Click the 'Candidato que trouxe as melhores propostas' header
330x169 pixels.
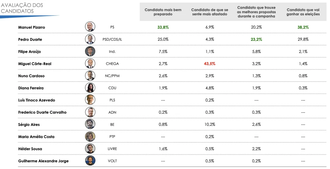[x=256, y=12]
